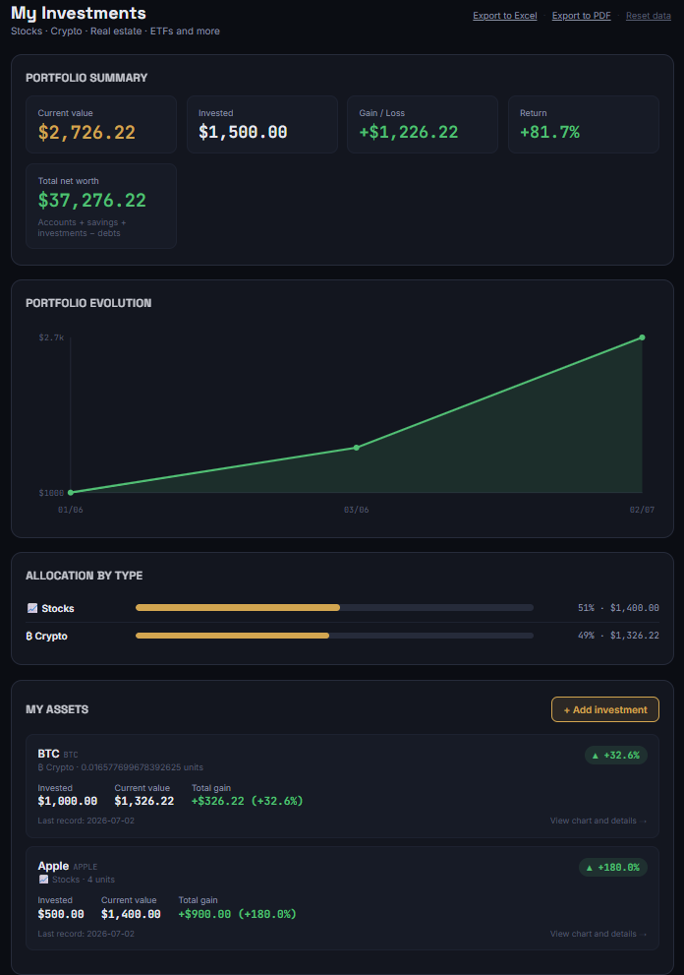
Task: Click the Portfolio Summary heading
Action: click(86, 78)
